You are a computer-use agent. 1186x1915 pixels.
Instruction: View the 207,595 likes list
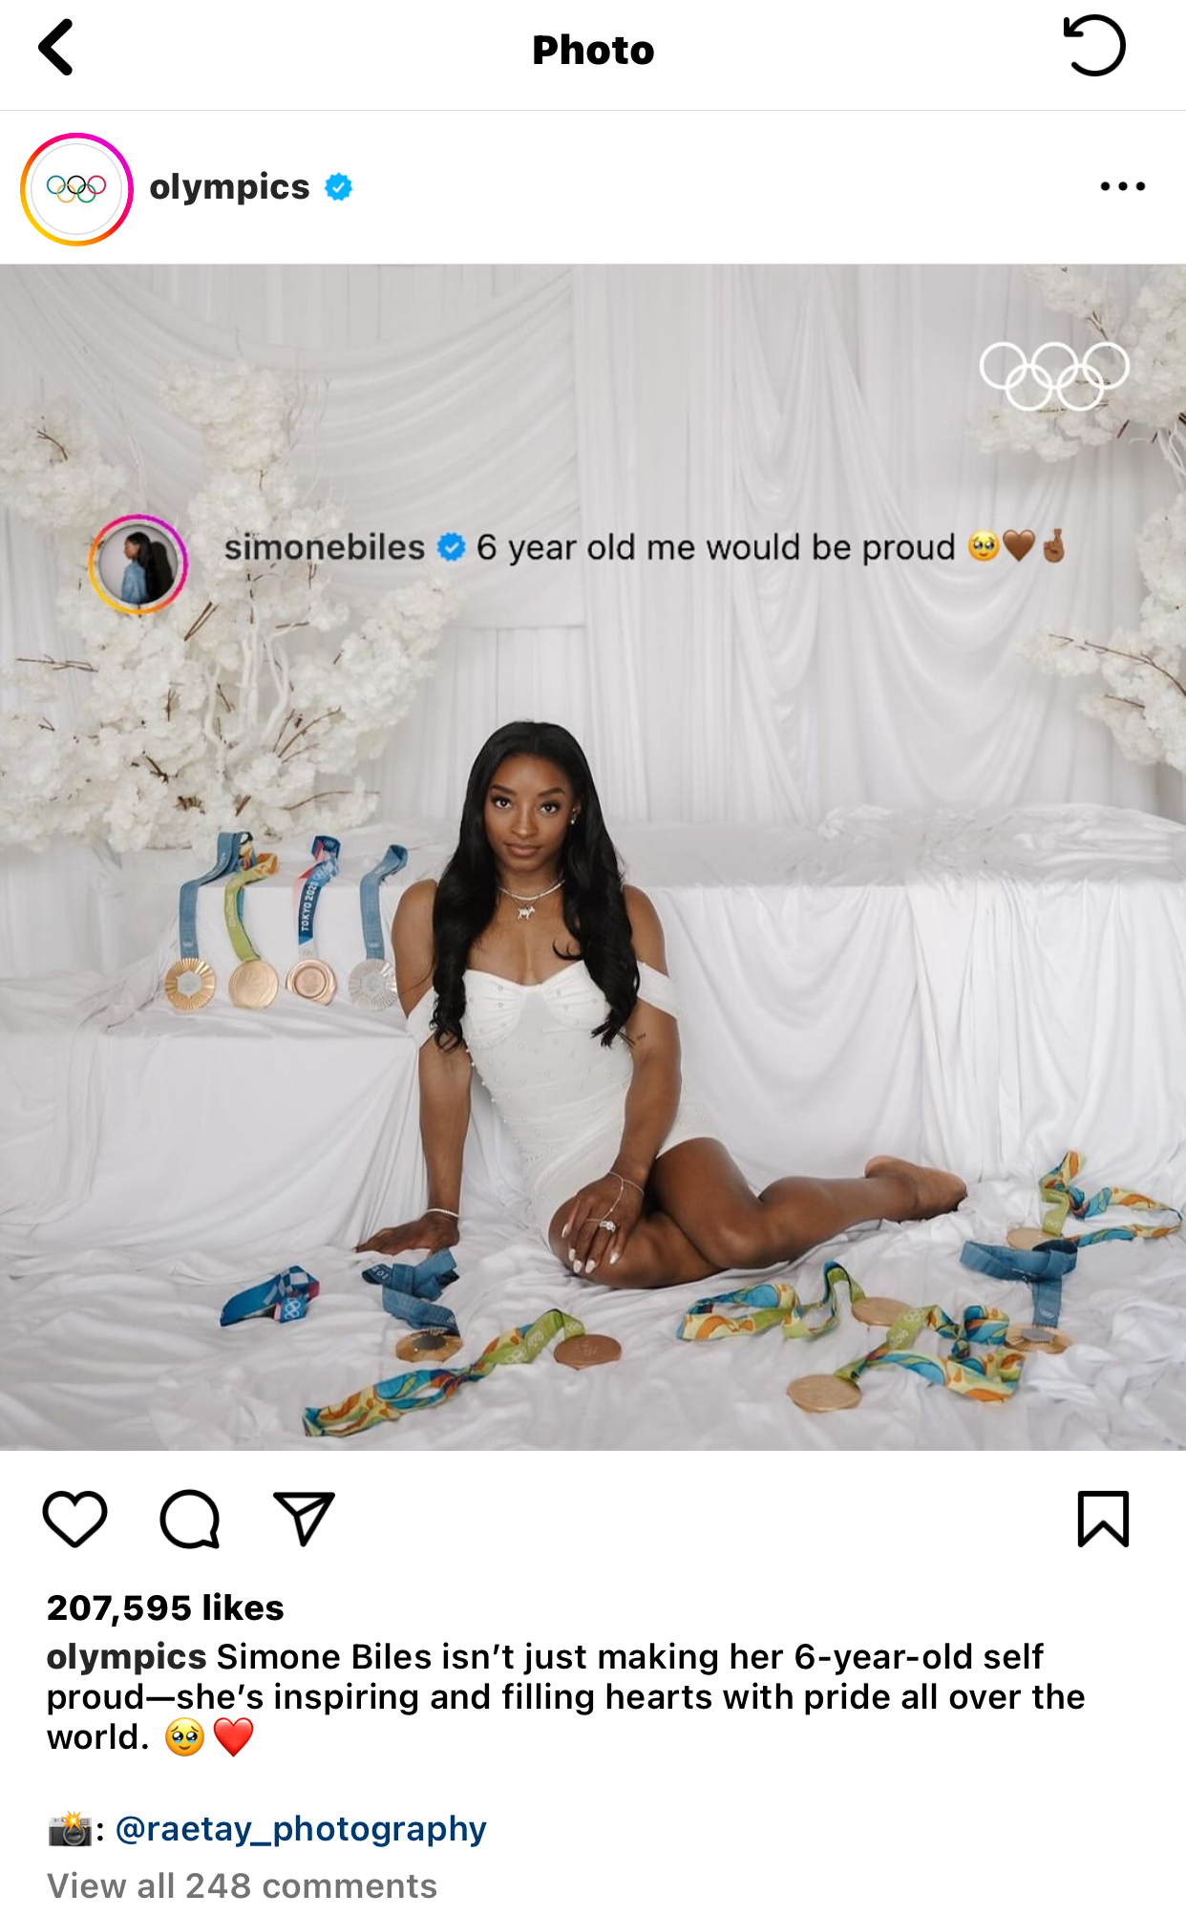click(165, 1607)
